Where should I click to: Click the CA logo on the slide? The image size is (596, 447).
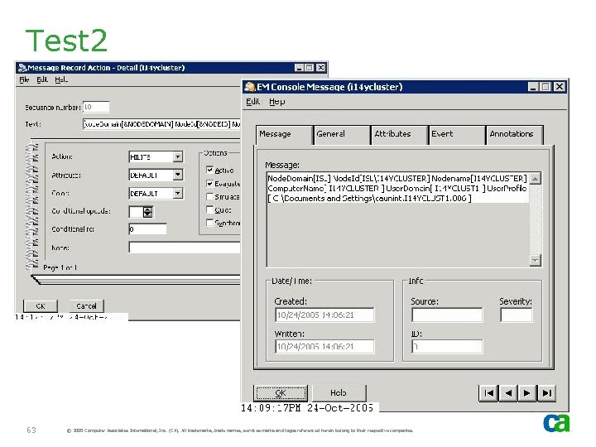pos(556,423)
